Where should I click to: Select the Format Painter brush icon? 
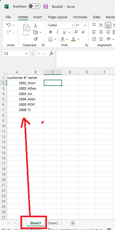point(35,39)
